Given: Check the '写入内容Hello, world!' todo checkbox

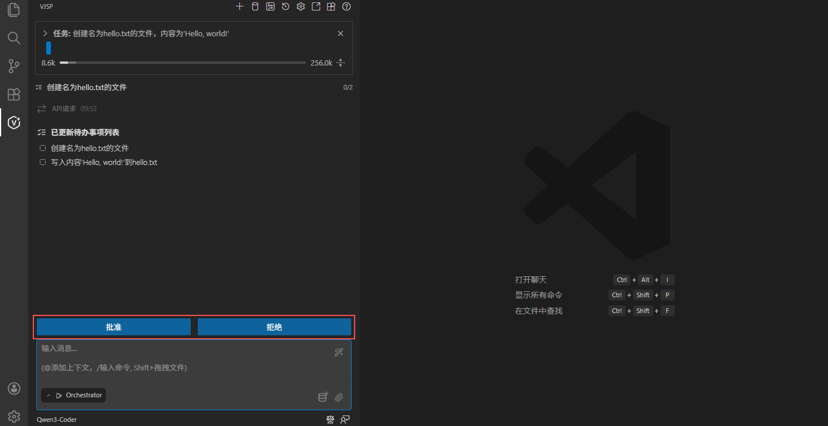Looking at the screenshot, I should click(43, 162).
